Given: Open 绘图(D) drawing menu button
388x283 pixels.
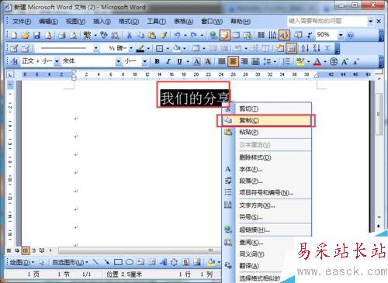Looking at the screenshot, I should click(22, 262).
